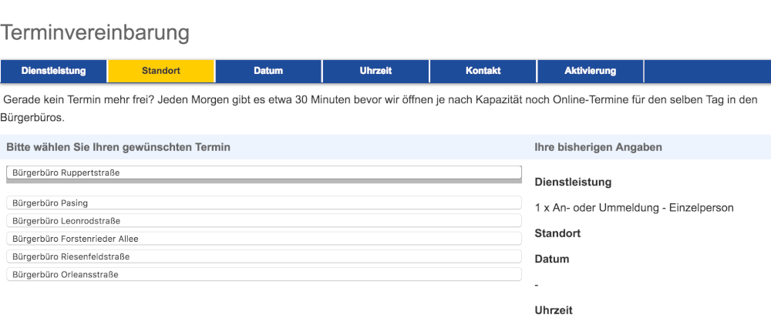Click the Datum label in summary sidebar
The image size is (771, 325).
(552, 259)
